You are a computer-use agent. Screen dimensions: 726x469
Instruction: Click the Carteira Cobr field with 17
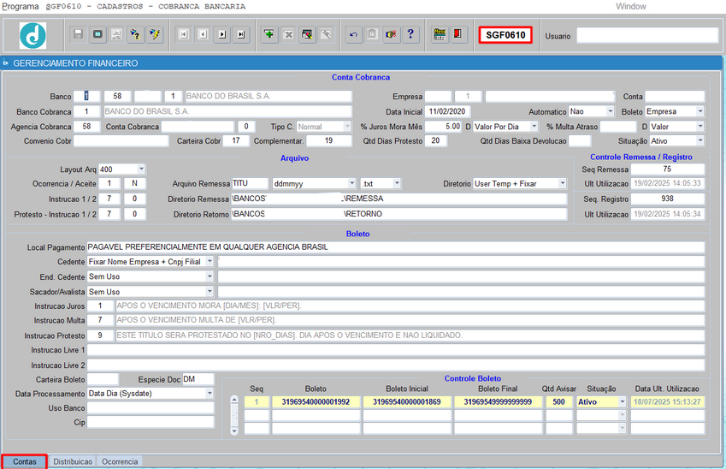pyautogui.click(x=236, y=141)
